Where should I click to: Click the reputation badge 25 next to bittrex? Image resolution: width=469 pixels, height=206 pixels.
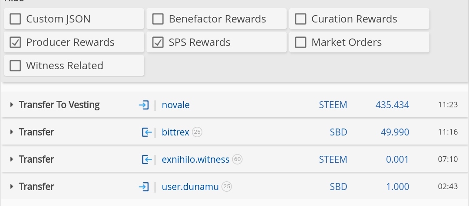197,132
